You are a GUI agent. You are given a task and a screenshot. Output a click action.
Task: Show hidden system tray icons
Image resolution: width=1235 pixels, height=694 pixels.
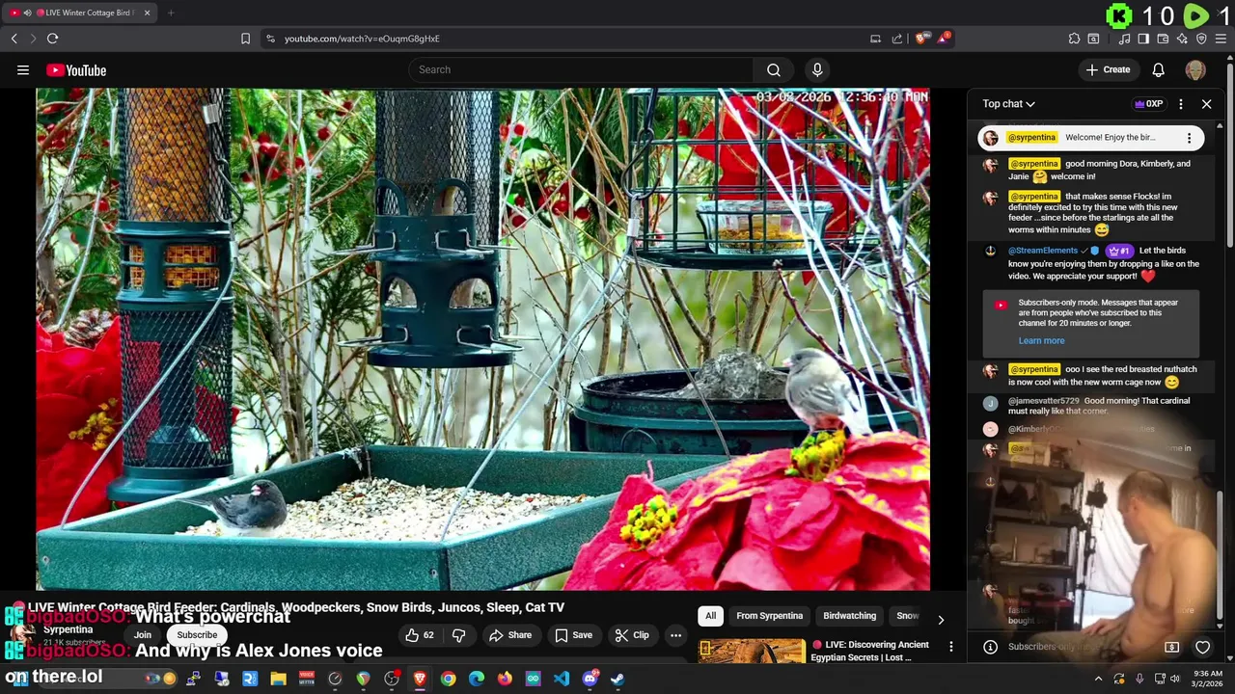pyautogui.click(x=1098, y=679)
